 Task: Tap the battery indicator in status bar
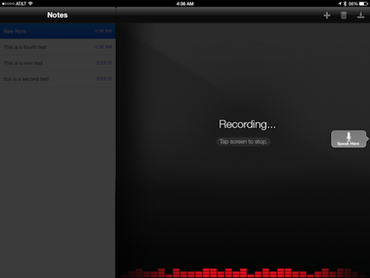coord(363,4)
